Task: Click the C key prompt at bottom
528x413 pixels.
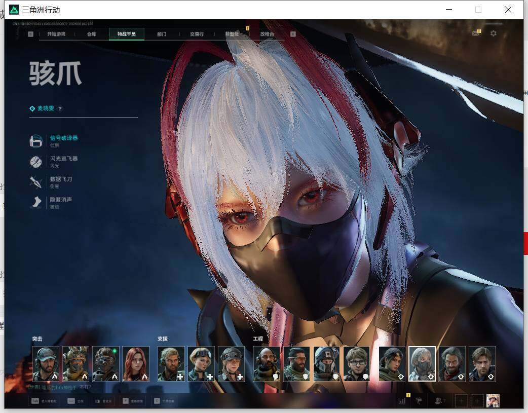Action: 164,401
